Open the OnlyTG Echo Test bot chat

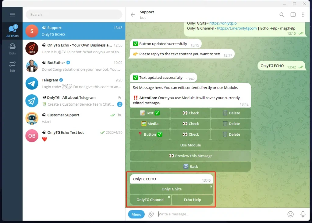click(x=74, y=136)
